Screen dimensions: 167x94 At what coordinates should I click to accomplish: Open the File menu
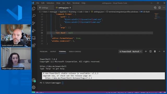38,3
